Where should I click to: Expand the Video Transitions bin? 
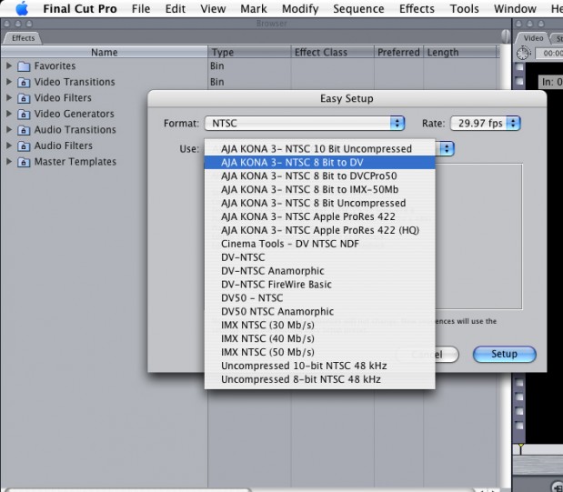pyautogui.click(x=9, y=82)
